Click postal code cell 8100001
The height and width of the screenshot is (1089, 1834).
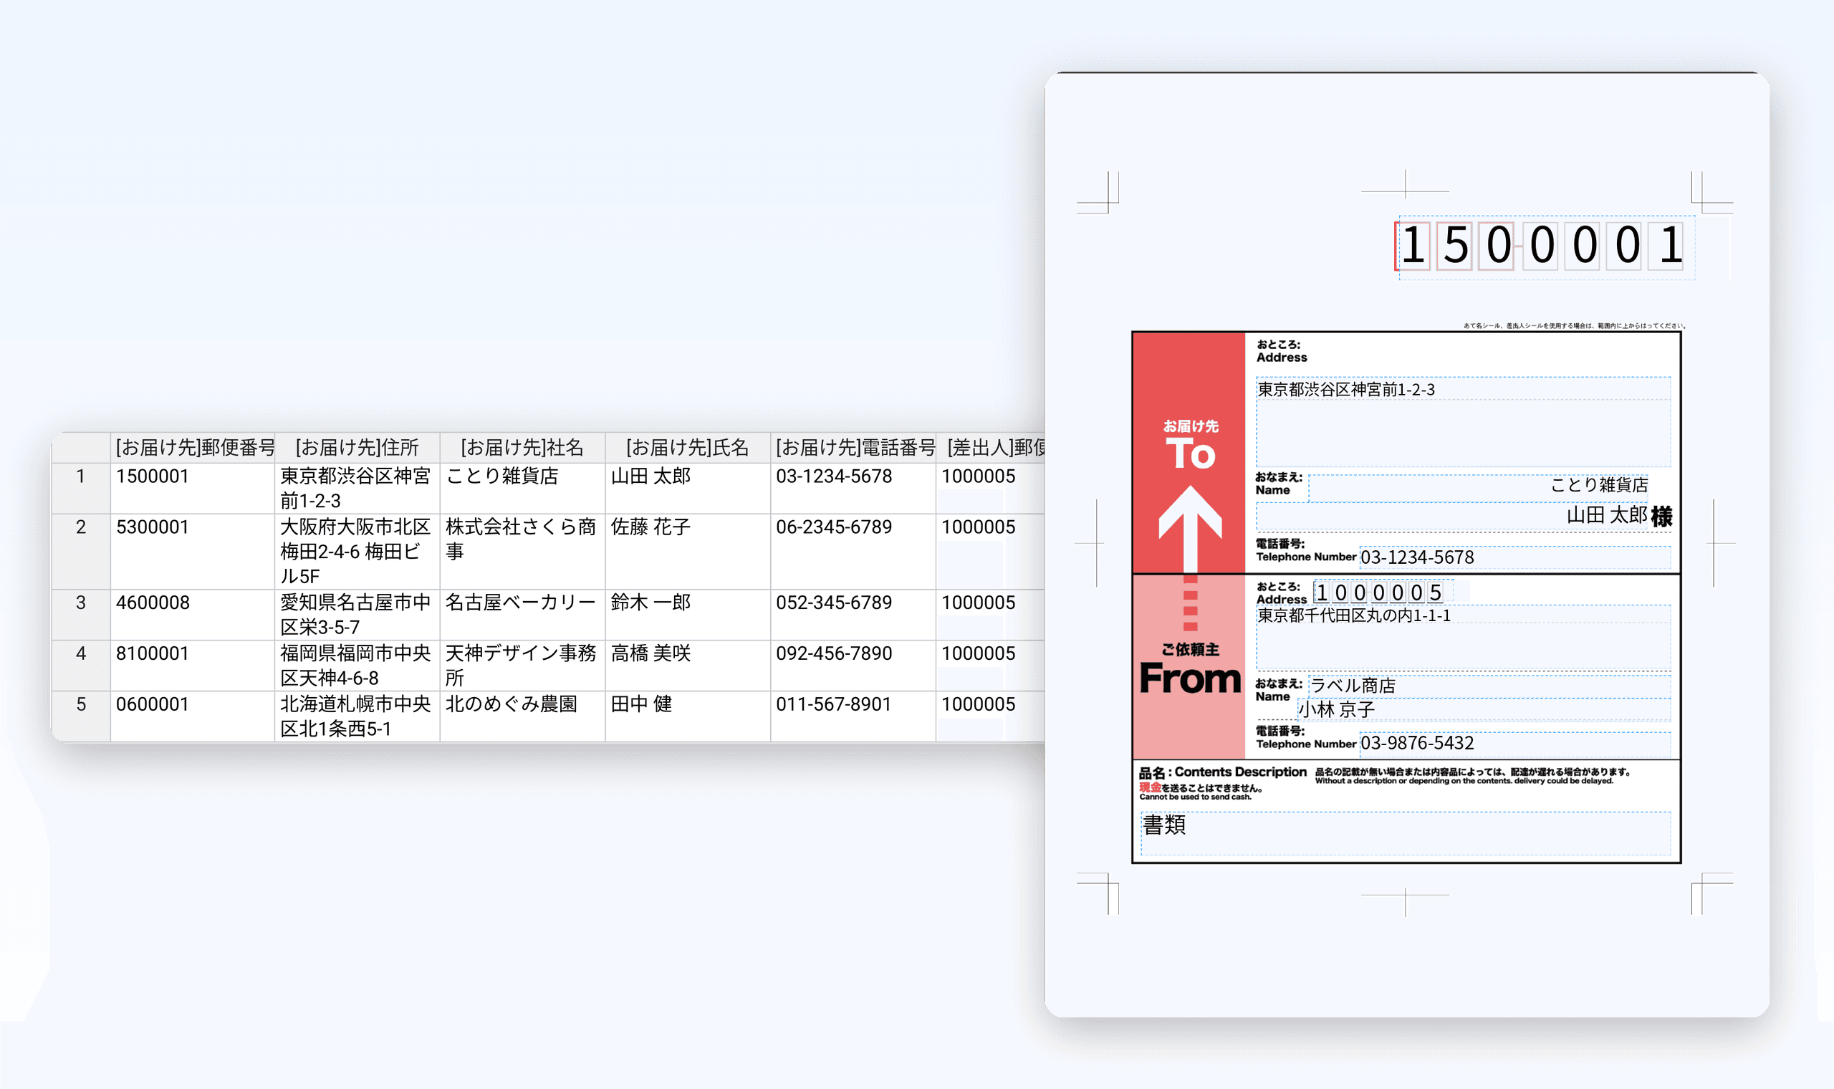(x=193, y=666)
